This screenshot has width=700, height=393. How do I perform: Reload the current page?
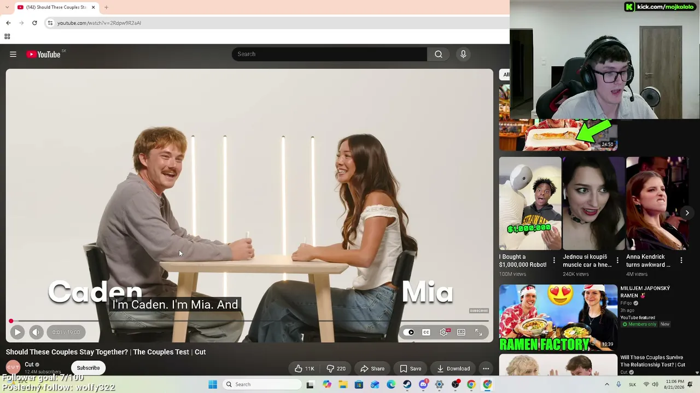[34, 23]
